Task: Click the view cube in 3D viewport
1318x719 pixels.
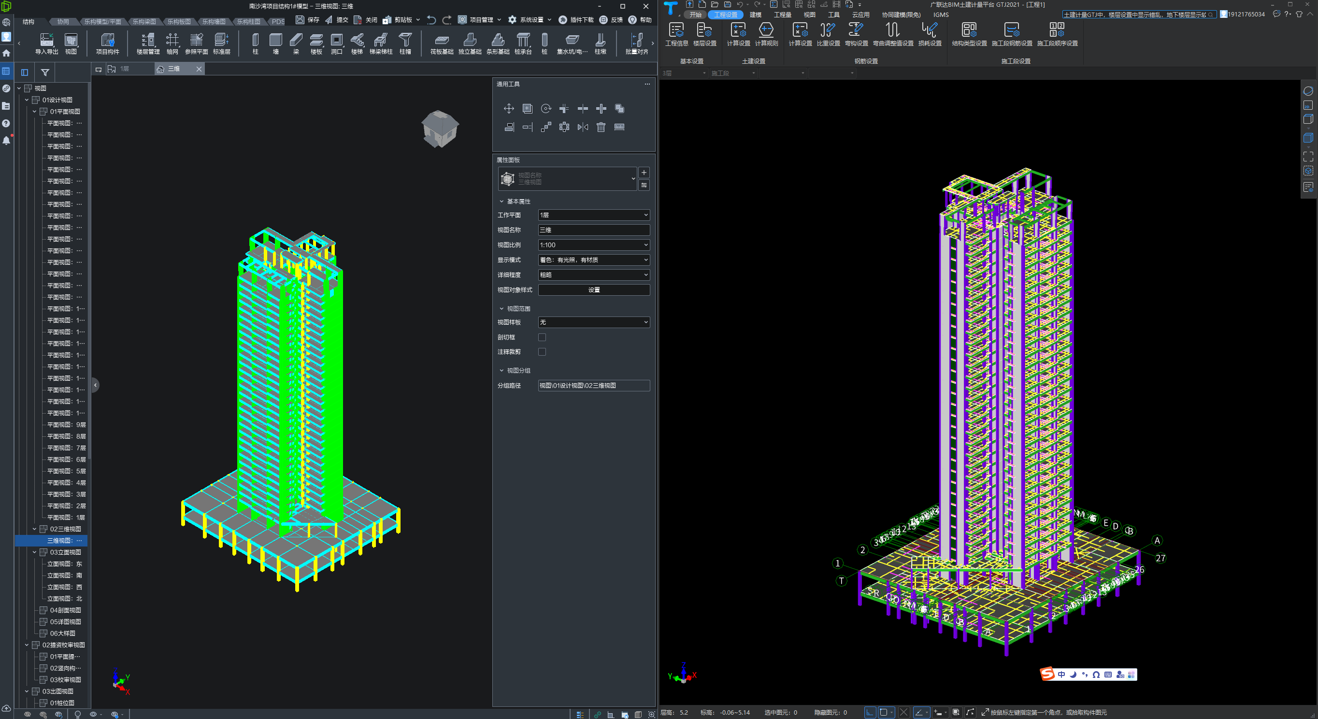Action: (x=440, y=129)
